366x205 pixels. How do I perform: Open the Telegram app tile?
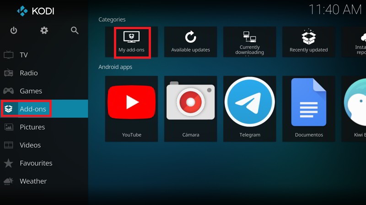tap(249, 108)
